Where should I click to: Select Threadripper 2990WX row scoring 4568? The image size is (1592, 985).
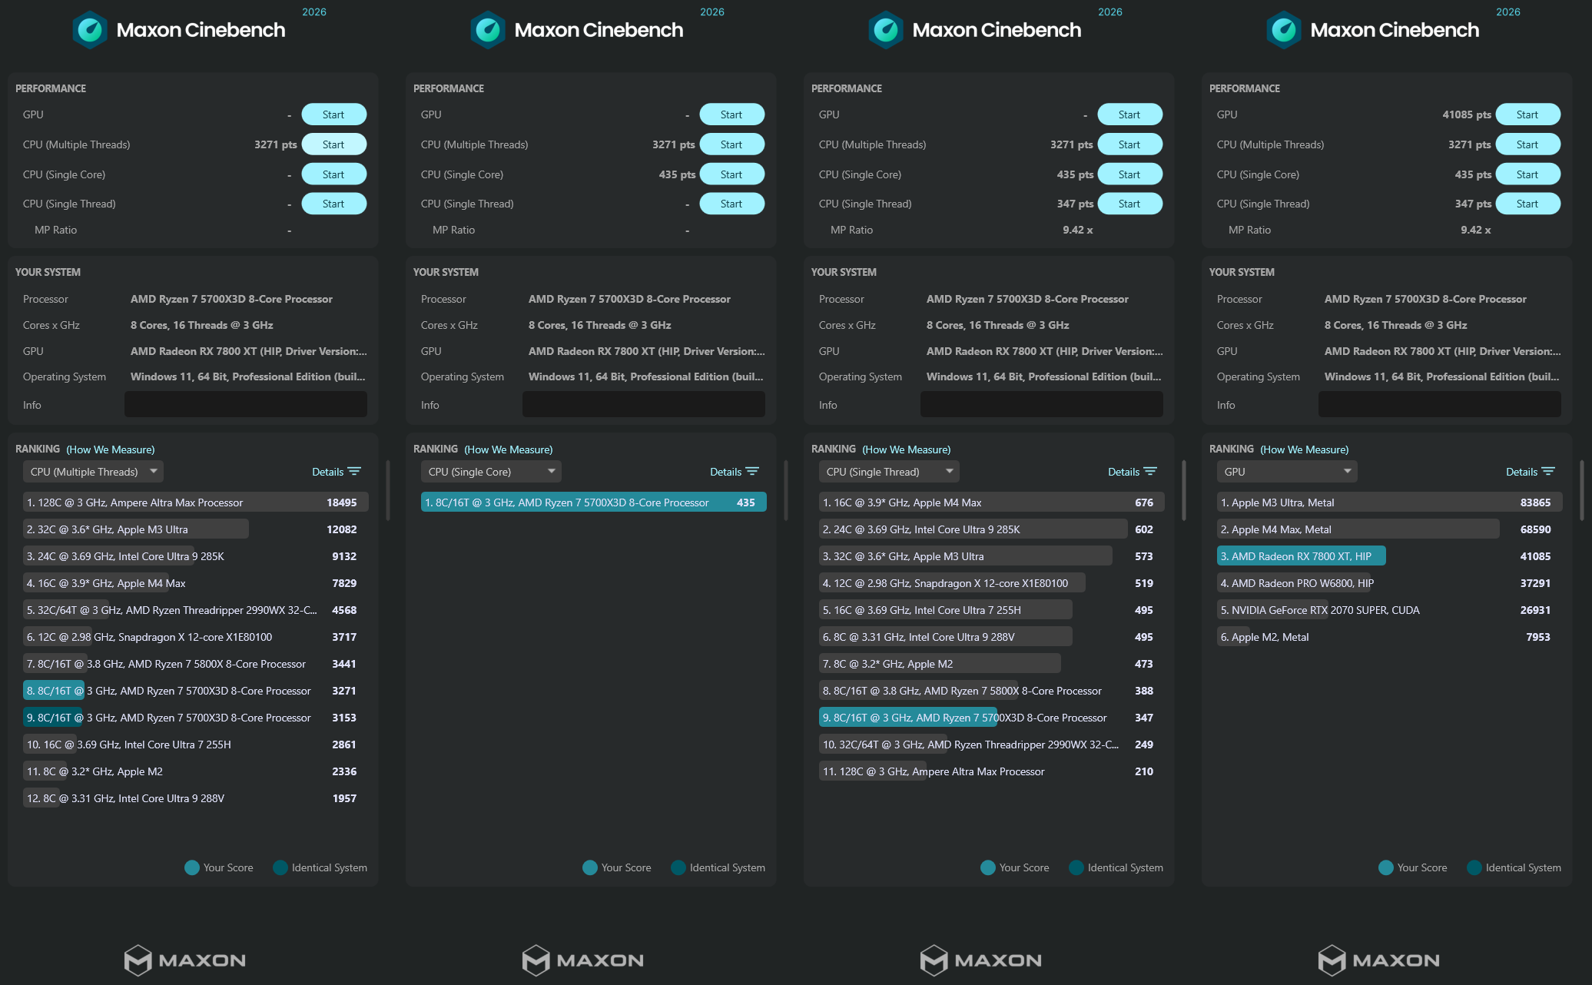pos(196,610)
